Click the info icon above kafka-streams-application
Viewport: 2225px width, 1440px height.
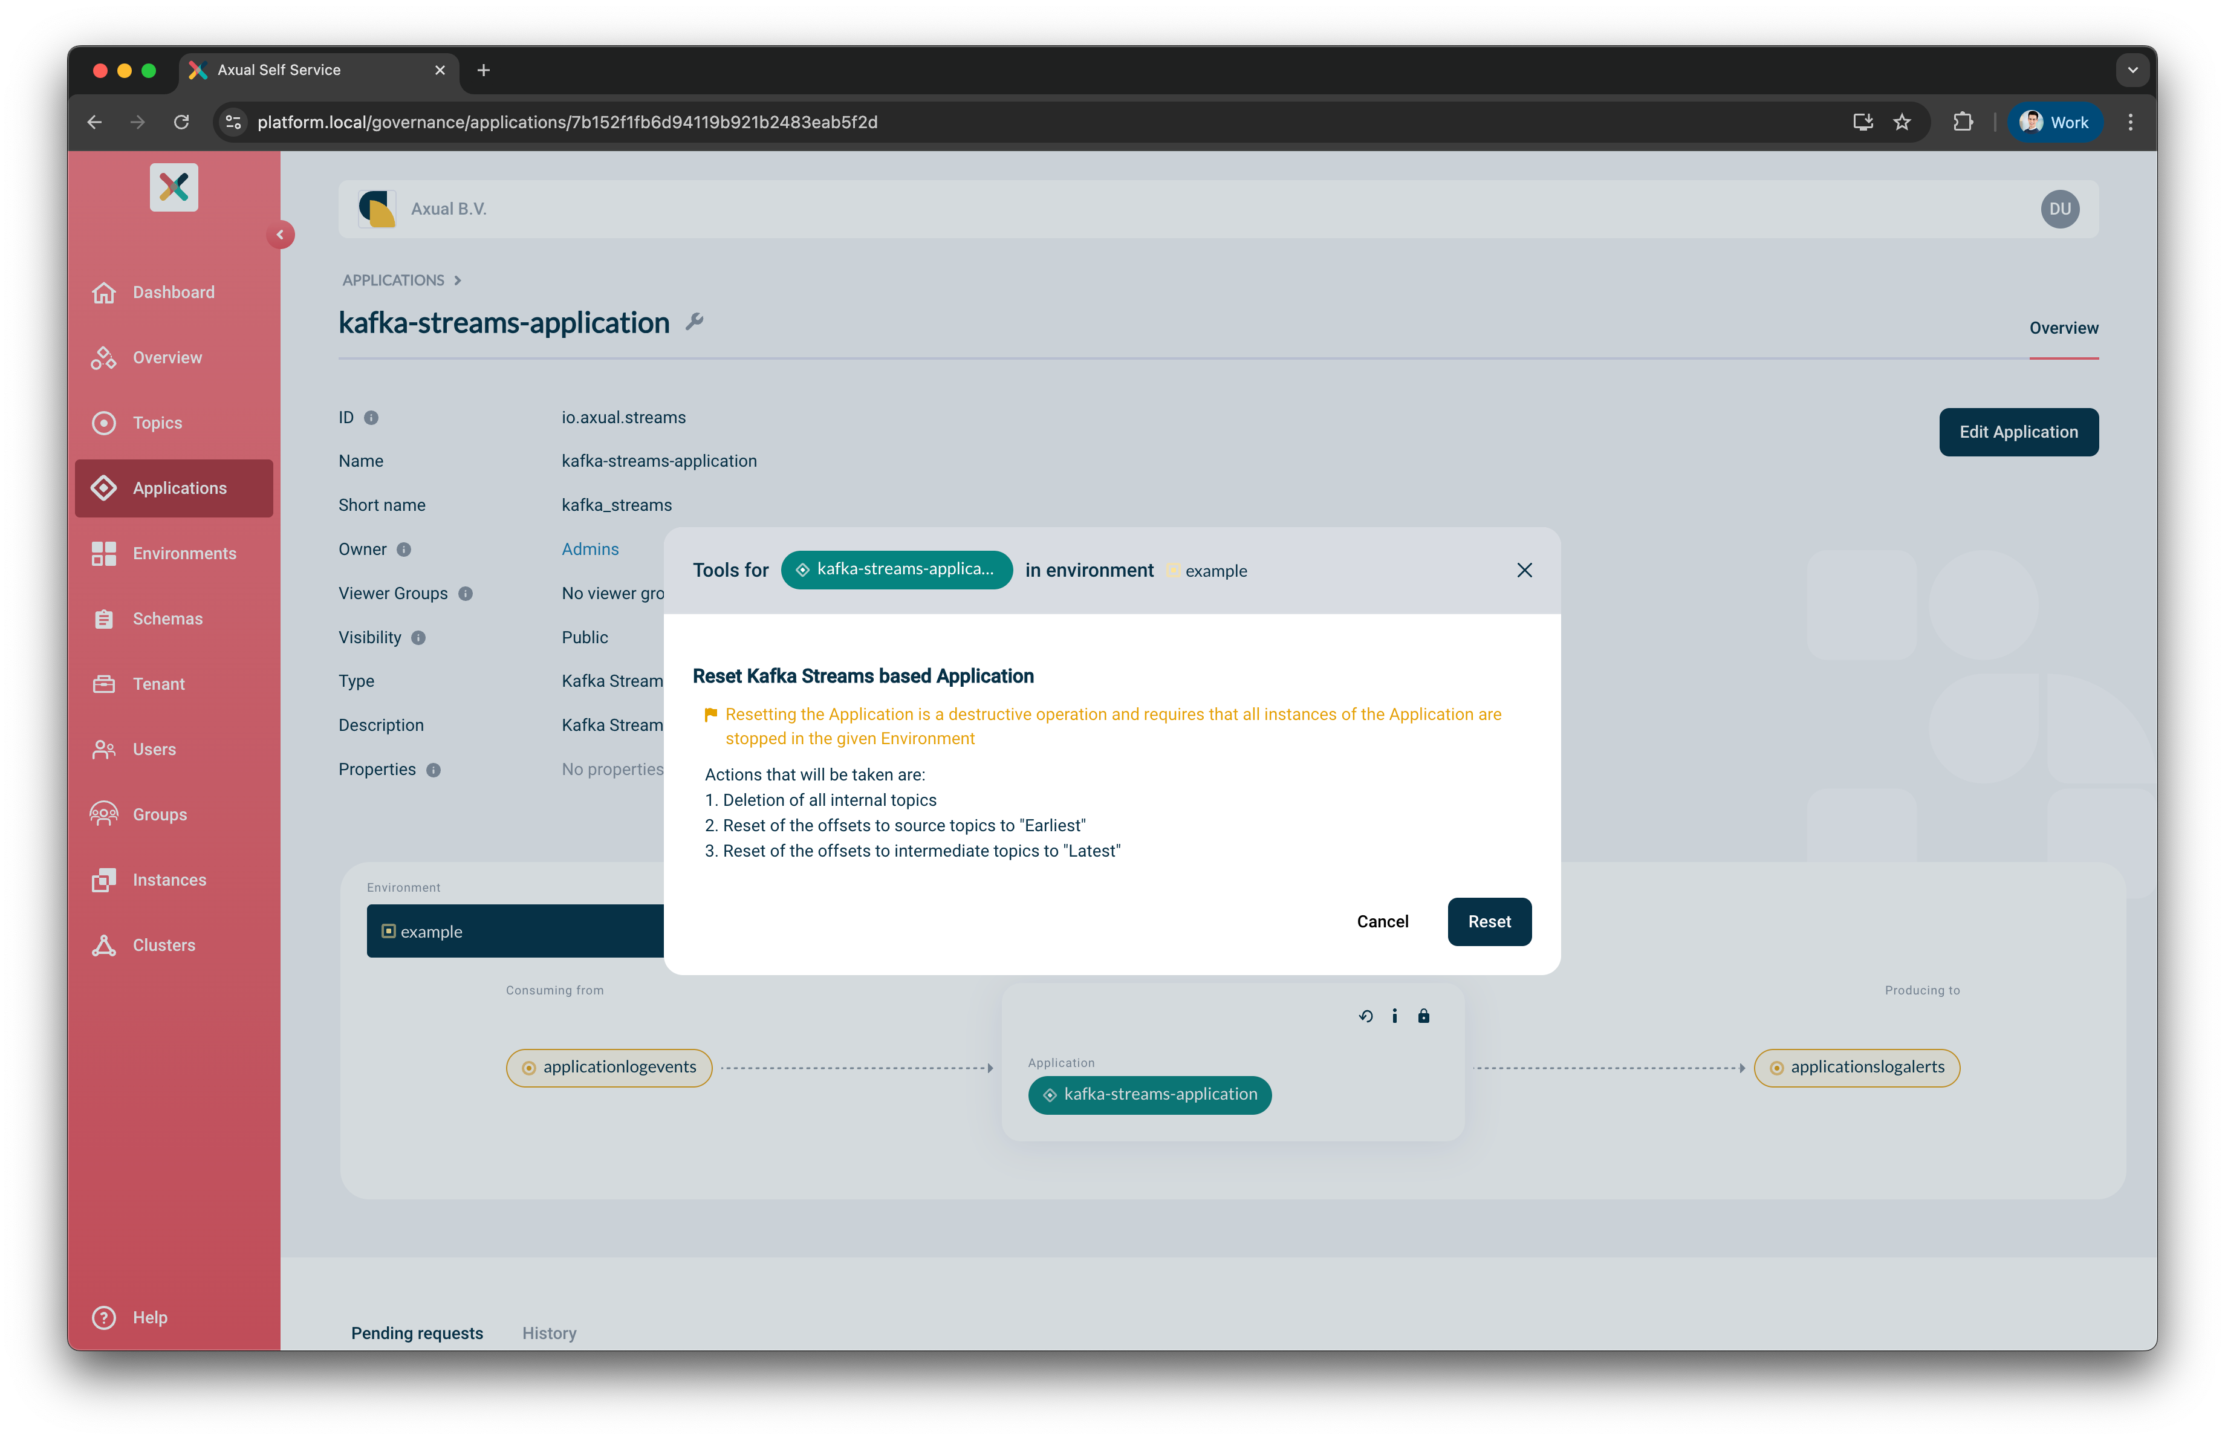click(x=1395, y=1016)
